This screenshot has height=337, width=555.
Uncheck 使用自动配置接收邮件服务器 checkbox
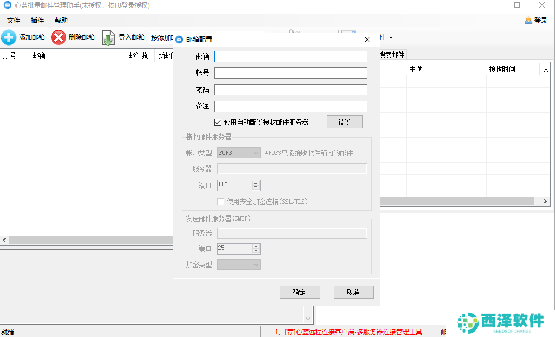[x=218, y=122]
